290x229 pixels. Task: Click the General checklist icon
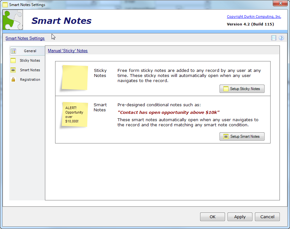coord(13,51)
